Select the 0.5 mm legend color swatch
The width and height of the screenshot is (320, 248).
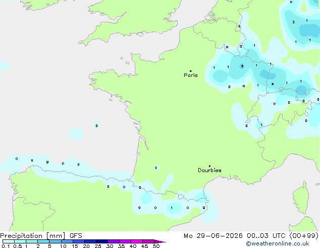coord(20,241)
